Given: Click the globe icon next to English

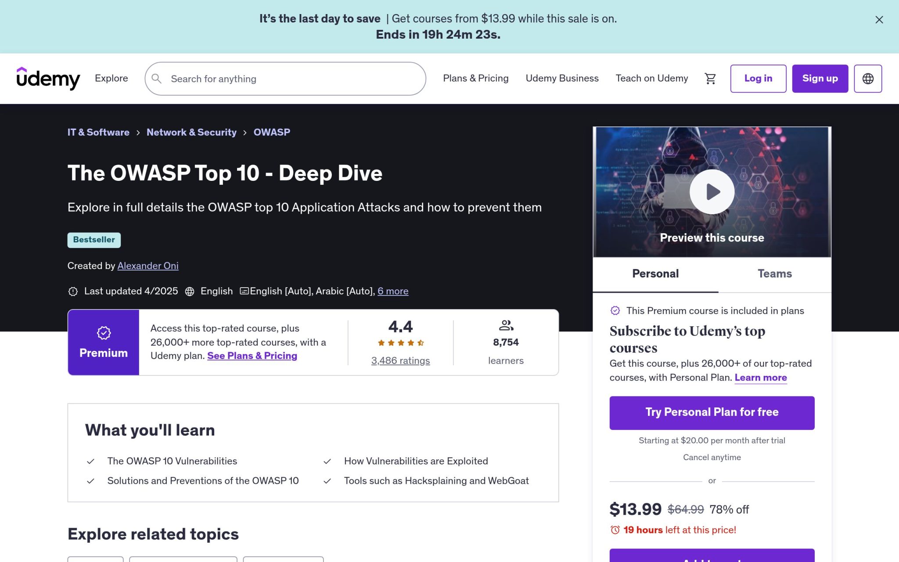Looking at the screenshot, I should pos(190,291).
